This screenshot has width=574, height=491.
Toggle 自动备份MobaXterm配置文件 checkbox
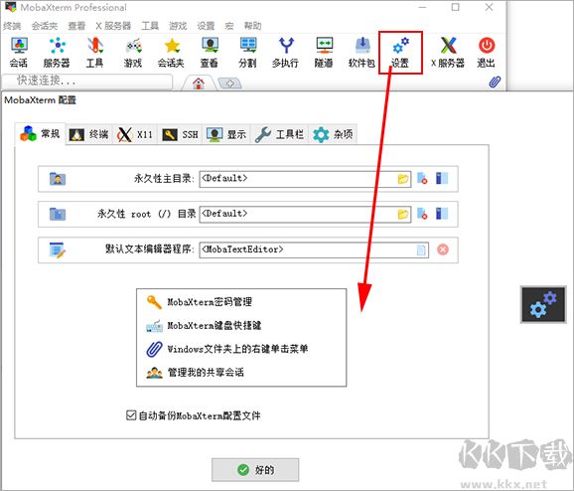131,415
